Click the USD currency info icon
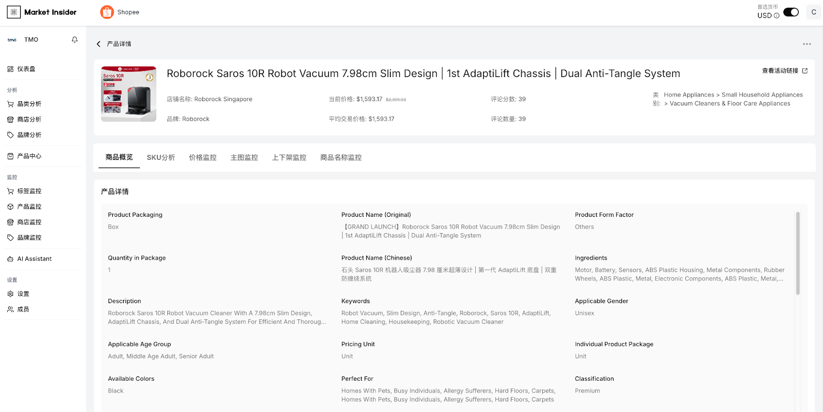 [777, 16]
